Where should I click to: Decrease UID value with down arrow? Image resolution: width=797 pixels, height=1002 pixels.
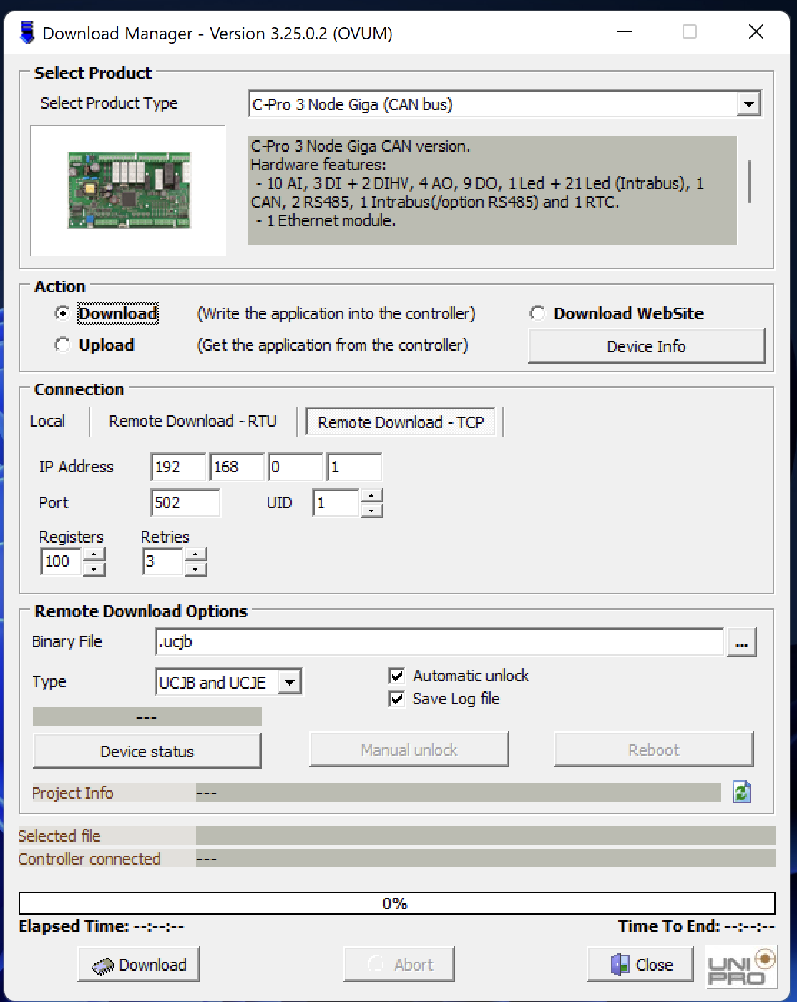click(x=371, y=510)
